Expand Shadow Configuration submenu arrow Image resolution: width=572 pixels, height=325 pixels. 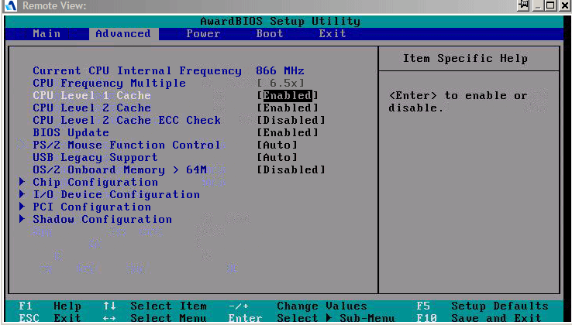[x=22, y=219]
